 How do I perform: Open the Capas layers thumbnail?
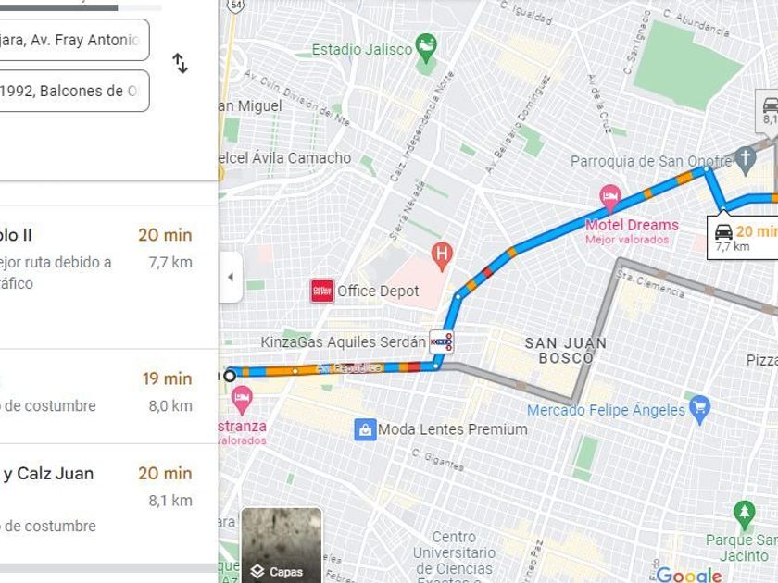tap(282, 545)
